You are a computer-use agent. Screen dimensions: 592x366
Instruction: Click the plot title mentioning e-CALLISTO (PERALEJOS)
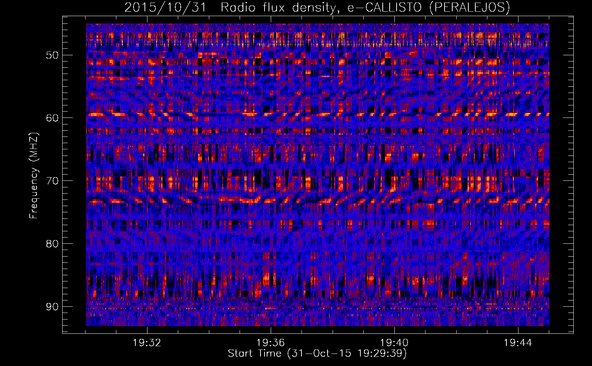coord(317,7)
